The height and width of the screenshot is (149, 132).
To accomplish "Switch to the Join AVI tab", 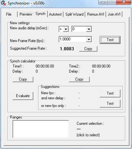I will point(114,14).
